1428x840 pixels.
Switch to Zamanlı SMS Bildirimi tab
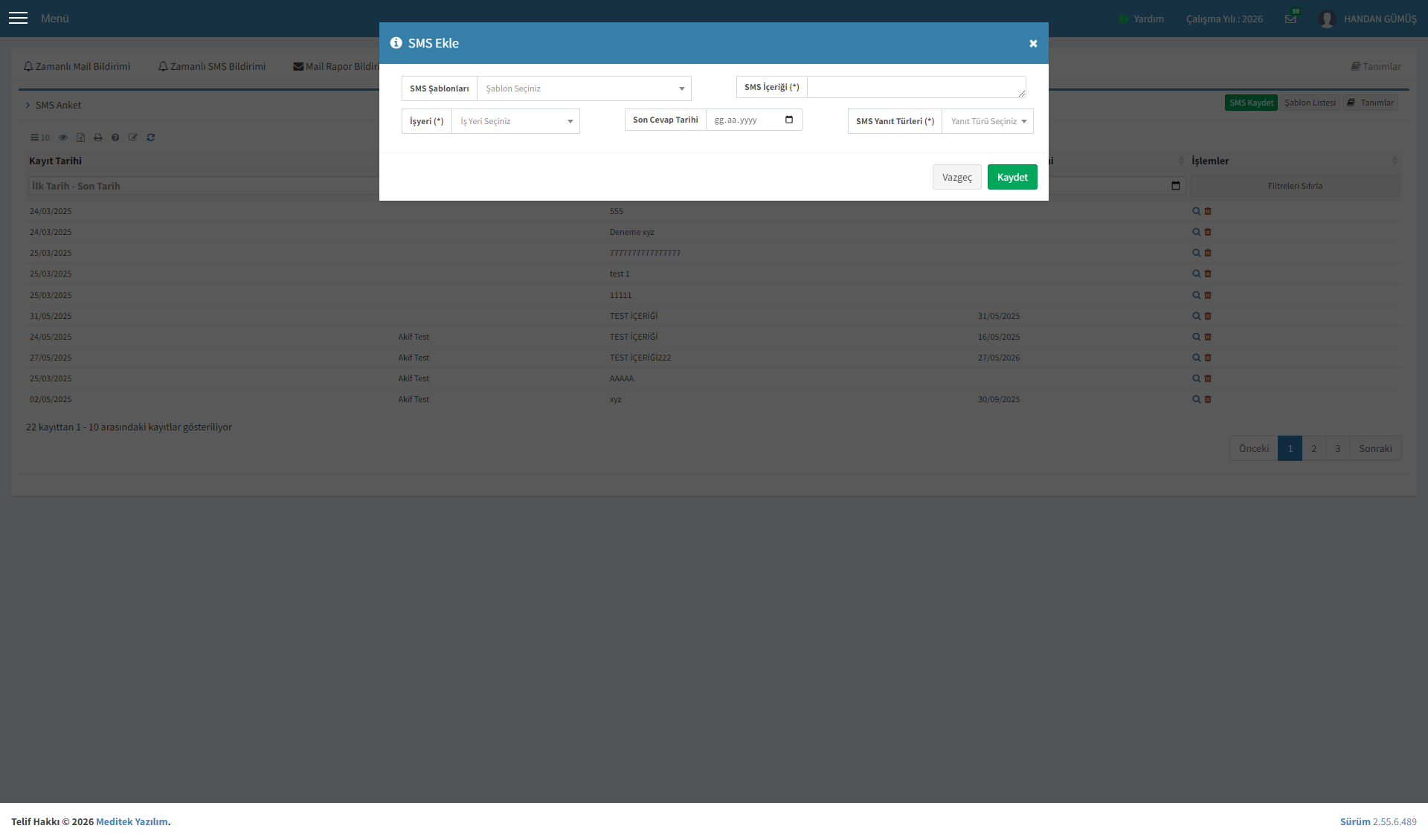(212, 66)
